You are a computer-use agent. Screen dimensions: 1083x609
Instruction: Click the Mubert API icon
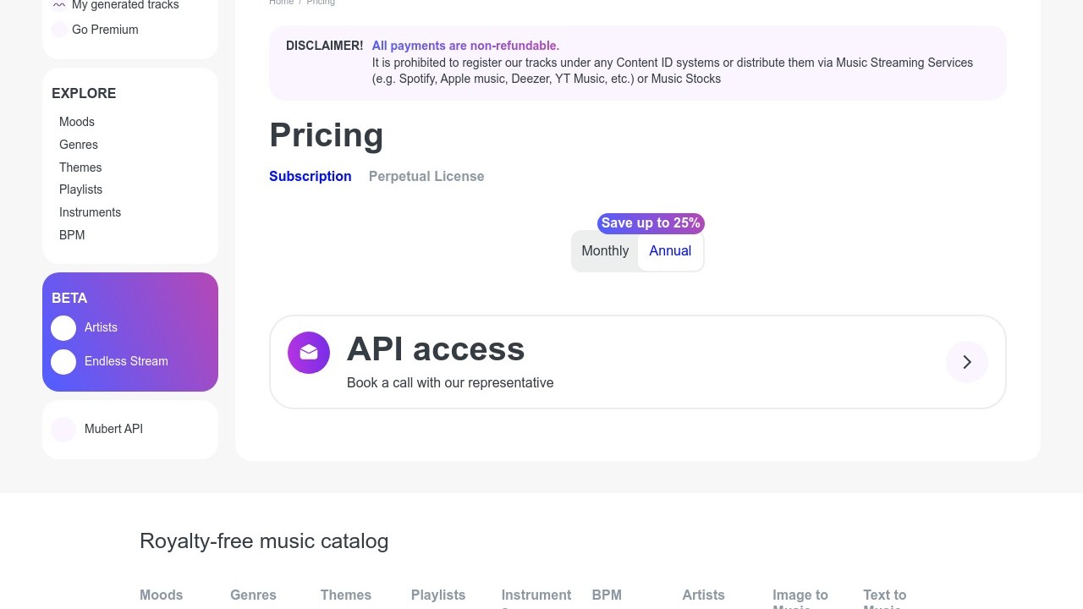tap(63, 430)
